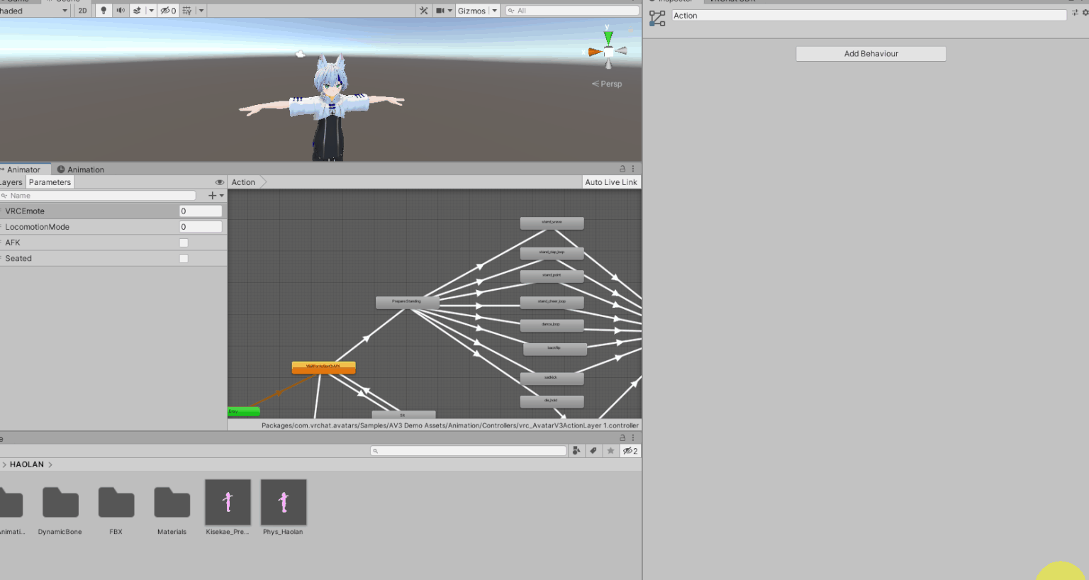Click the Add Behaviour button
This screenshot has width=1089, height=580.
[x=871, y=54]
